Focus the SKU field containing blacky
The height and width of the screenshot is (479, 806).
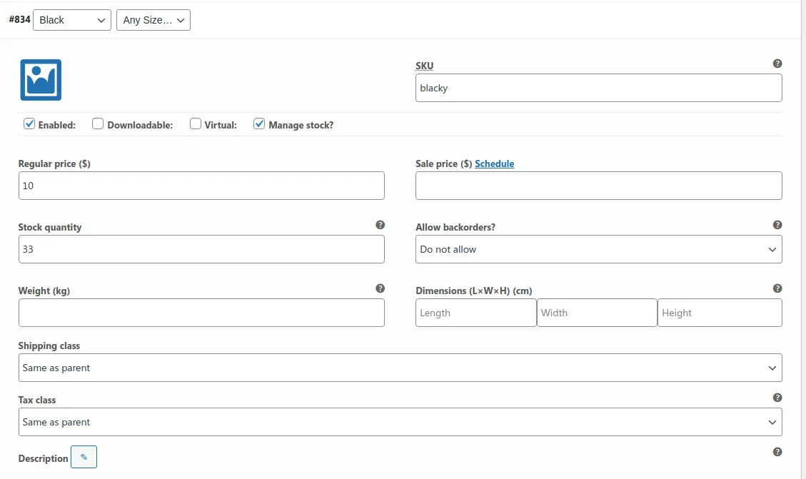pyautogui.click(x=599, y=88)
